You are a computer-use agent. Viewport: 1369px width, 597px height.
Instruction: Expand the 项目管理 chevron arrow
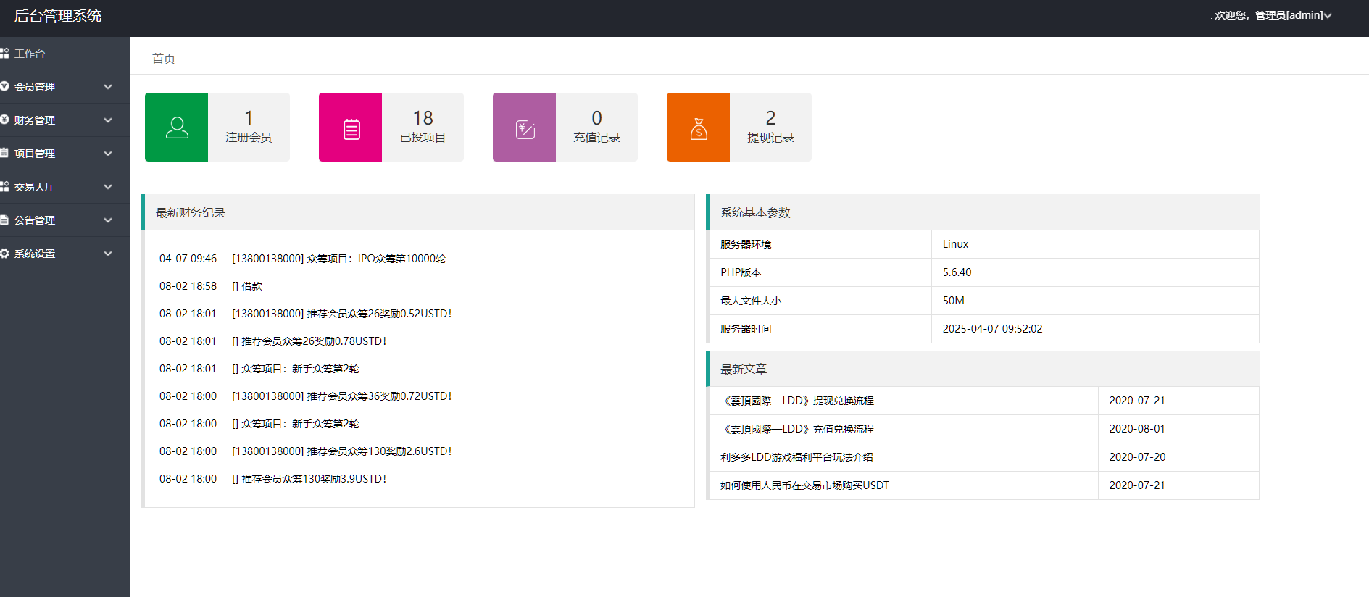(108, 154)
